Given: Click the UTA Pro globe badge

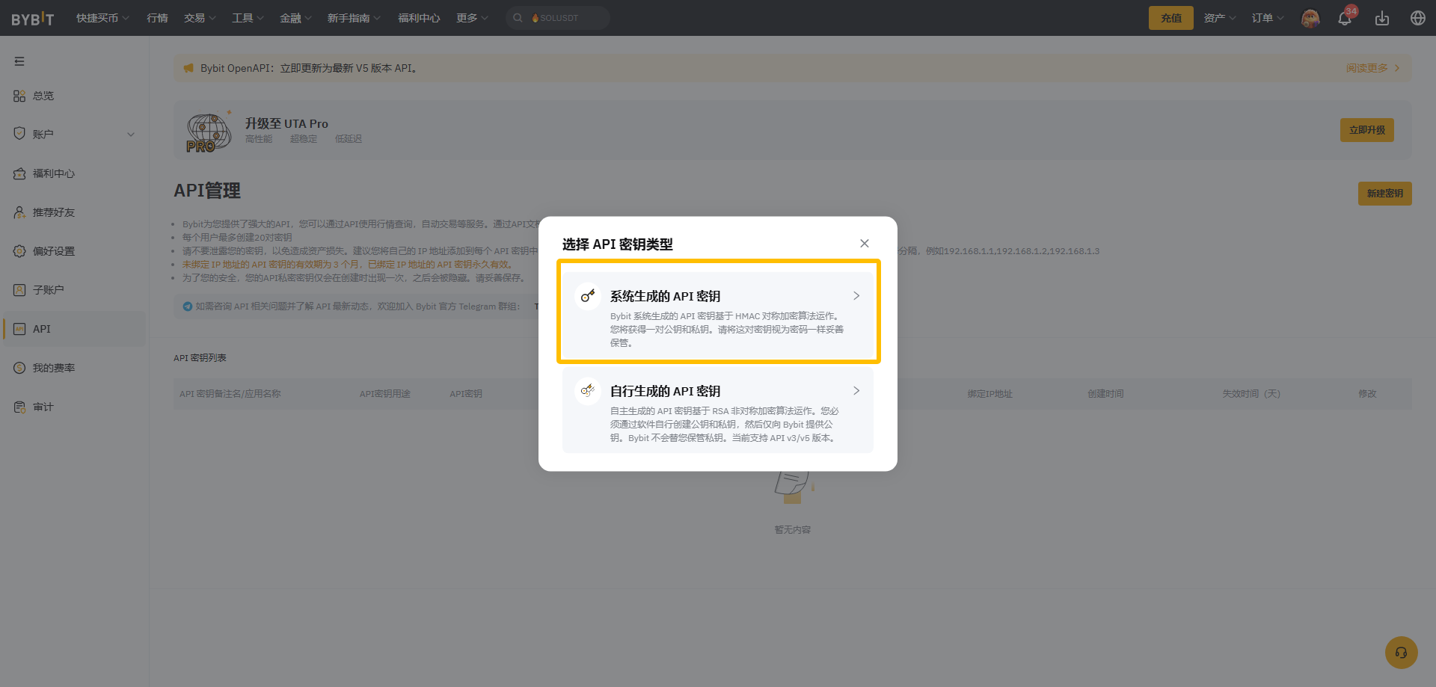Looking at the screenshot, I should [209, 132].
